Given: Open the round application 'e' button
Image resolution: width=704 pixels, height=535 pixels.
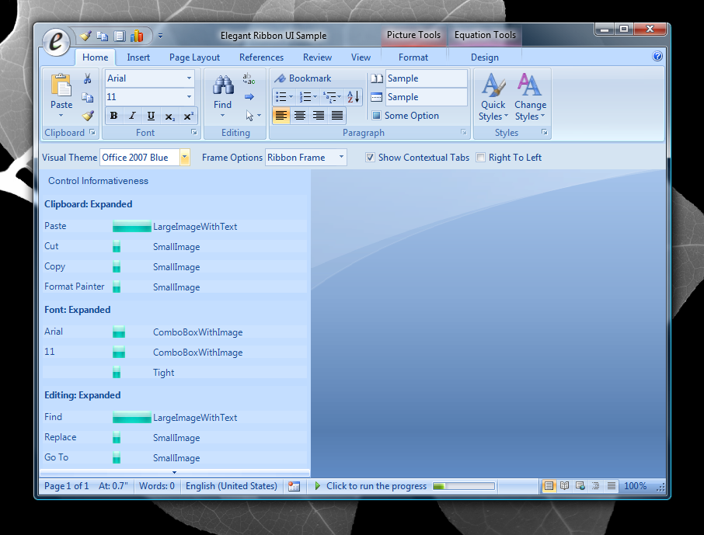Looking at the screenshot, I should 56,41.
